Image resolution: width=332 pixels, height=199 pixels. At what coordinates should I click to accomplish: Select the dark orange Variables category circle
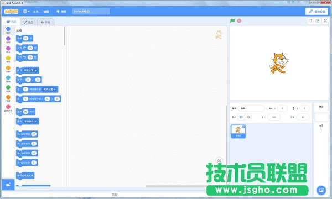click(x=8, y=97)
